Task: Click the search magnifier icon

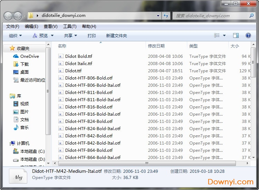Action: click(250, 15)
